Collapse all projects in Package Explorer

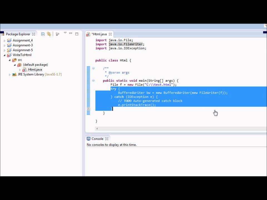(x=43, y=34)
